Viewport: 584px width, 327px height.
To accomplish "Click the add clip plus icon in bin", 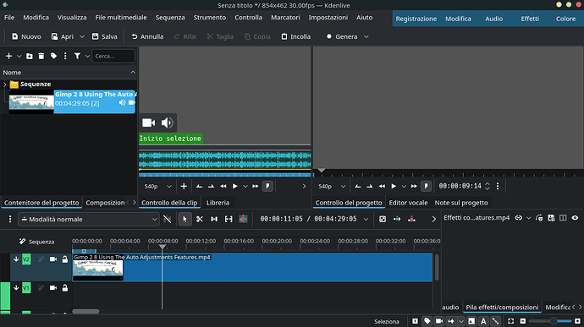I will click(9, 56).
